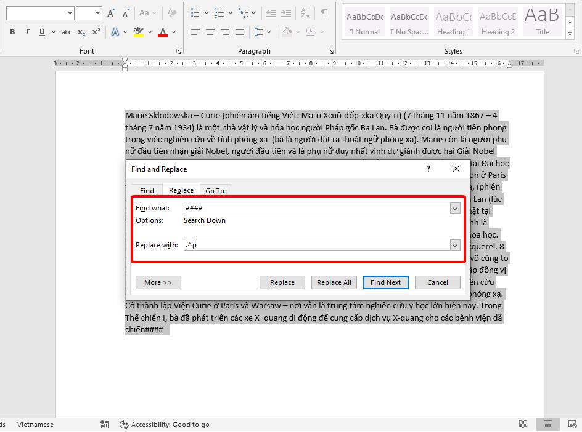
Task: Select the Find tab
Action: 146,190
